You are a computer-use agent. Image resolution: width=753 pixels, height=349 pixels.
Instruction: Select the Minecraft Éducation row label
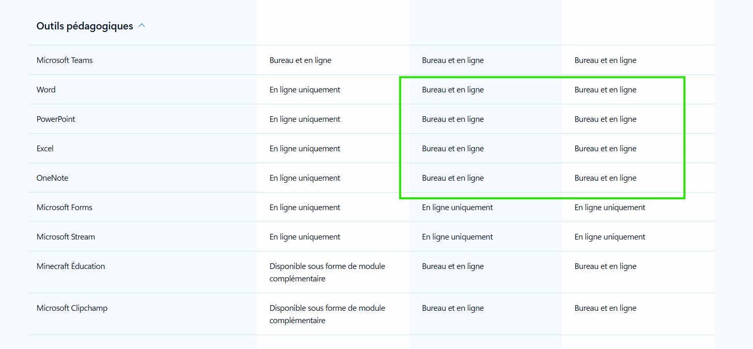pos(71,266)
